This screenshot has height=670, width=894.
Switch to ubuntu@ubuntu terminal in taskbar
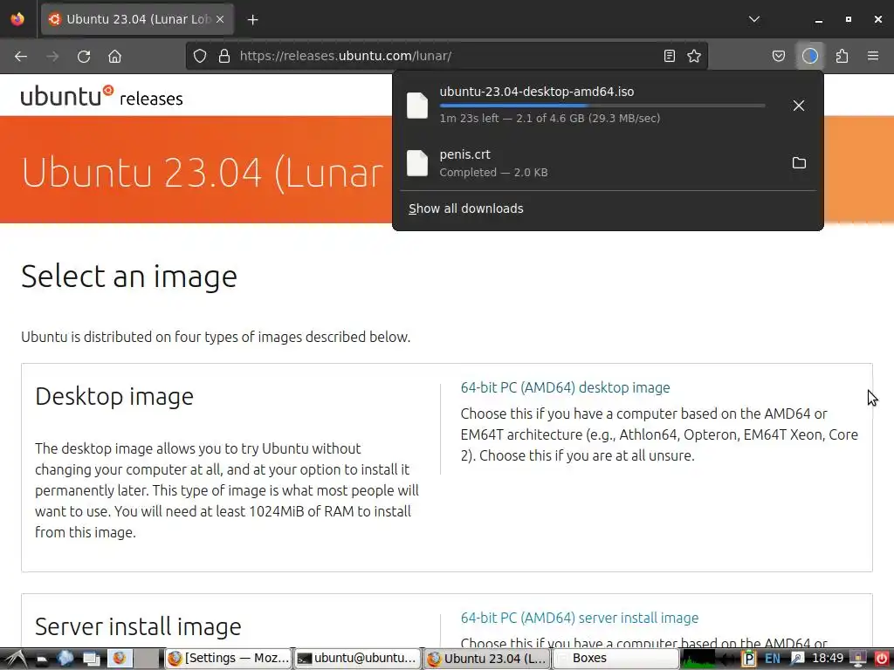click(x=357, y=658)
